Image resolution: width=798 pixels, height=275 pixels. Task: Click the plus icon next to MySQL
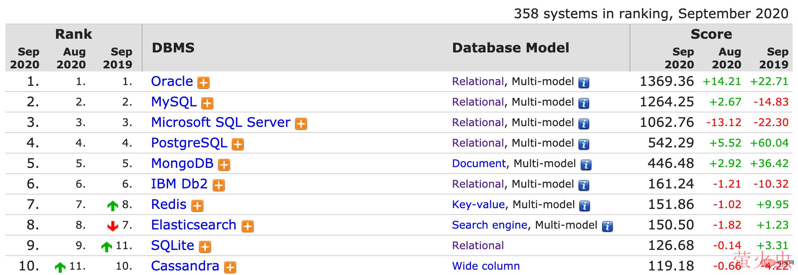tap(207, 103)
